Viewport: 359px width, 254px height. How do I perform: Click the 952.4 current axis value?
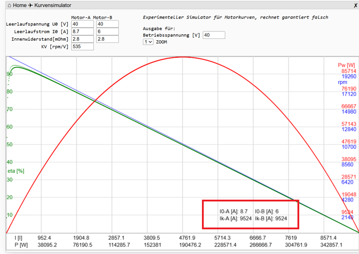[x=44, y=238]
